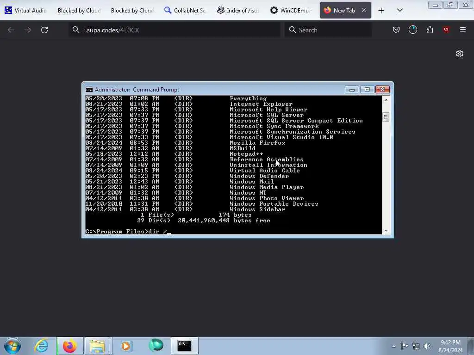The height and width of the screenshot is (355, 474).
Task: Open the network status tray icon
Action: tap(416, 346)
